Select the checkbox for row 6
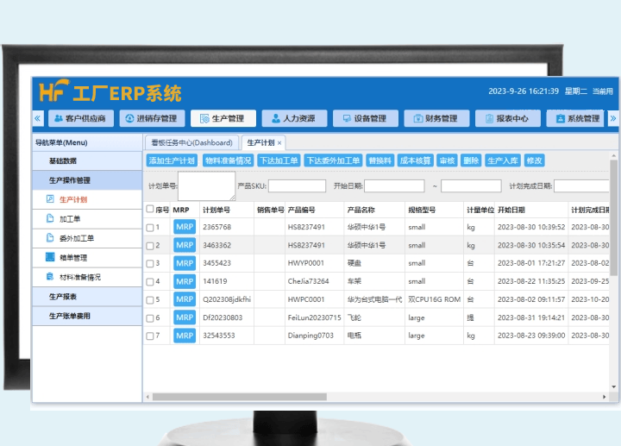The height and width of the screenshot is (446, 621). [150, 318]
